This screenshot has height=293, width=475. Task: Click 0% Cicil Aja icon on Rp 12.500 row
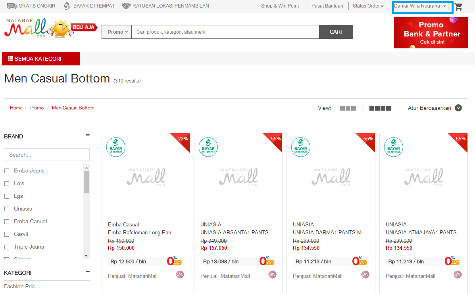[x=174, y=261]
